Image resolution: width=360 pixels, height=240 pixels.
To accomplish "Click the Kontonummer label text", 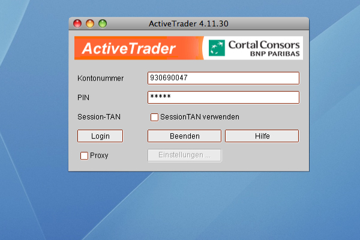I will point(101,79).
